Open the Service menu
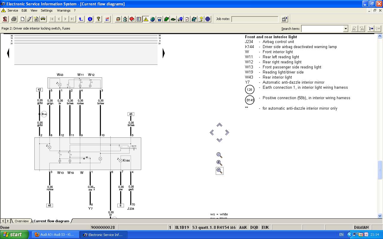The image size is (383, 239). click(13, 10)
